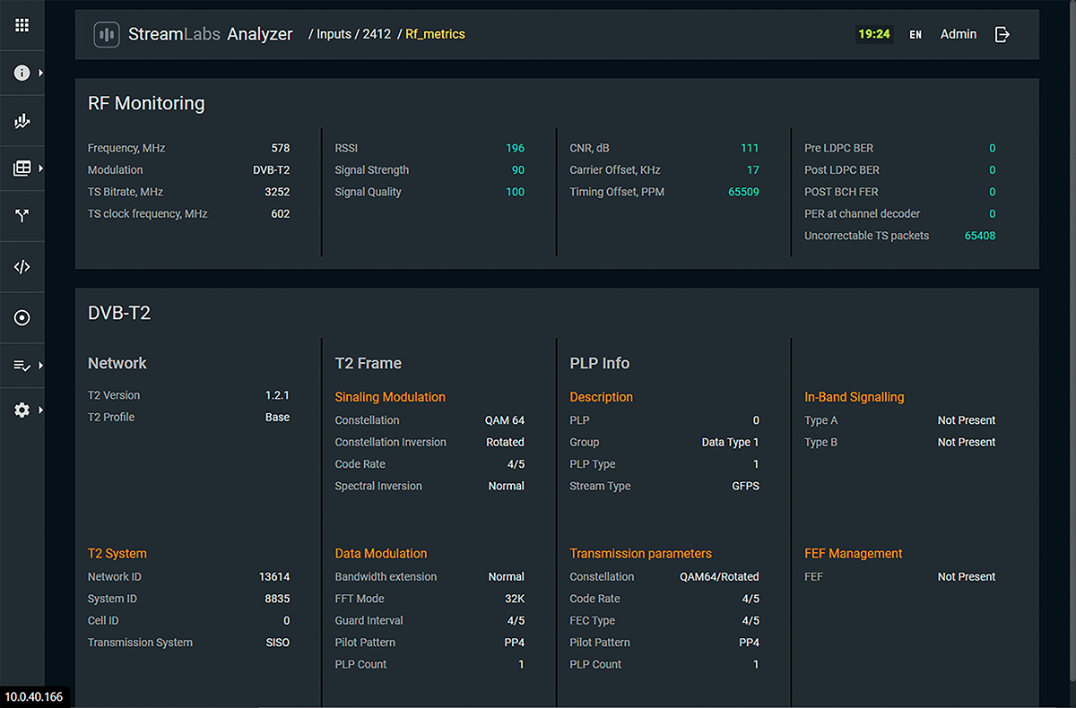Open the Admin user menu
Image resolution: width=1076 pixels, height=708 pixels.
(x=959, y=34)
